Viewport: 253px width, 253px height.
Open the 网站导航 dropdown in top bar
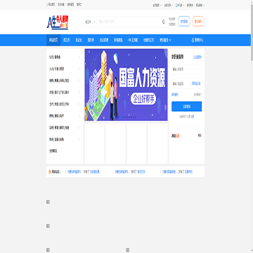click(200, 5)
